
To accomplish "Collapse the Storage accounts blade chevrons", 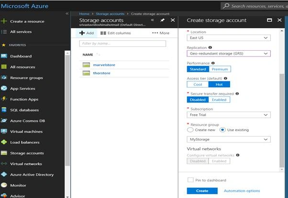I will pyautogui.click(x=152, y=20).
